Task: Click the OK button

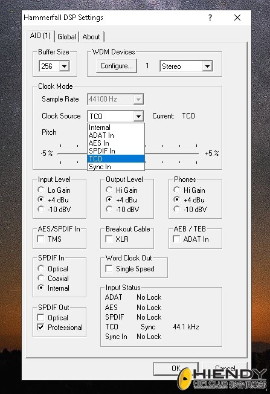Action: click(x=176, y=369)
